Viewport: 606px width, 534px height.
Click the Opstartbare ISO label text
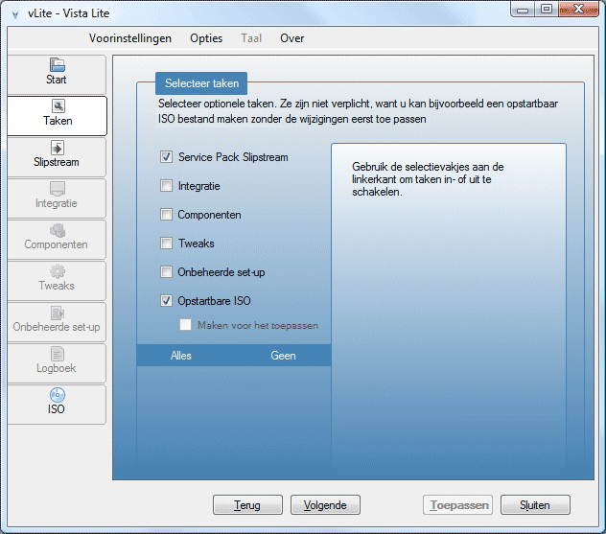pyautogui.click(x=214, y=301)
